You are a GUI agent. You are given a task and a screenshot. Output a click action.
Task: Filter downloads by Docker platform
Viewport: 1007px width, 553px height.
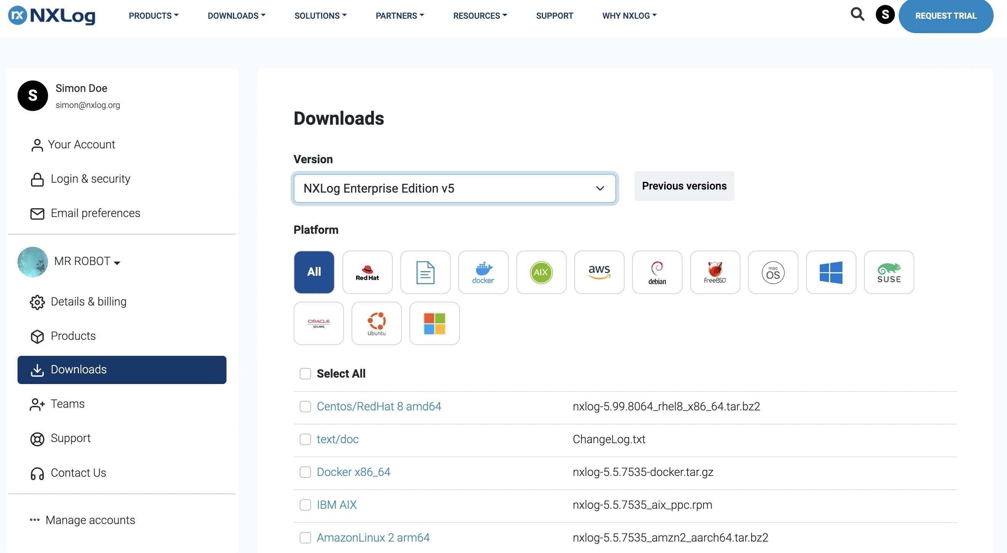[x=483, y=272]
